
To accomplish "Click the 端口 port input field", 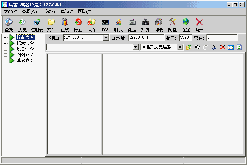I will pos(186,38).
